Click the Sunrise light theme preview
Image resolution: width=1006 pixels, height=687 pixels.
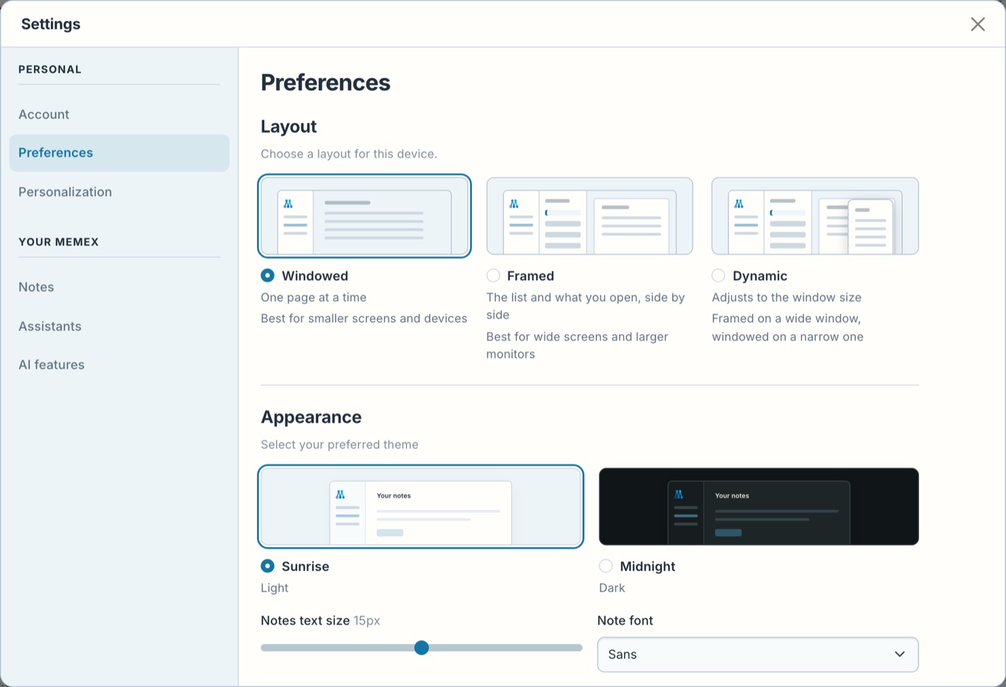click(x=421, y=506)
